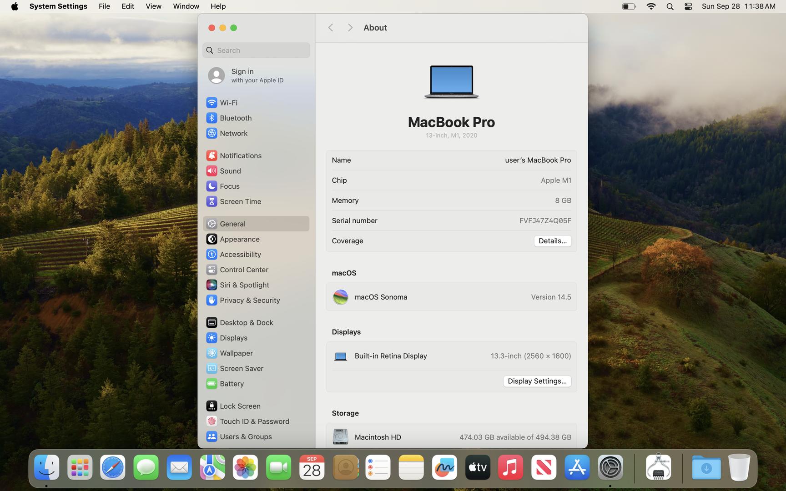Click the computer name user's MacBook Pro
The width and height of the screenshot is (786, 491).
(x=538, y=160)
